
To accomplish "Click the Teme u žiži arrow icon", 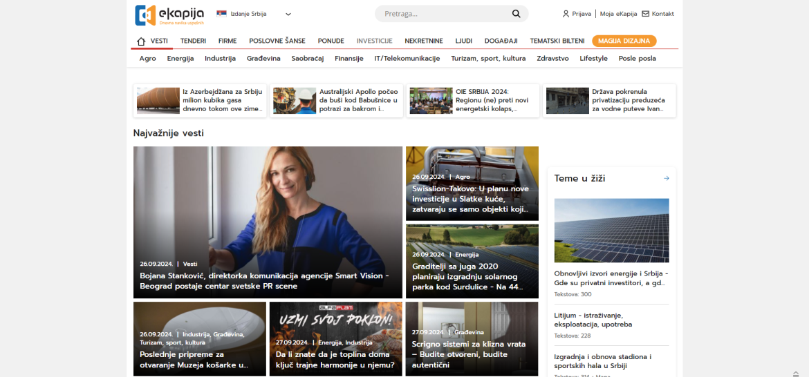I will (x=666, y=178).
